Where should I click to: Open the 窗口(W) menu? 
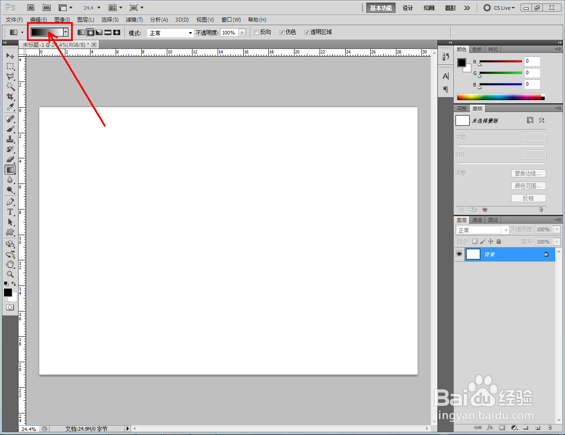[x=231, y=20]
